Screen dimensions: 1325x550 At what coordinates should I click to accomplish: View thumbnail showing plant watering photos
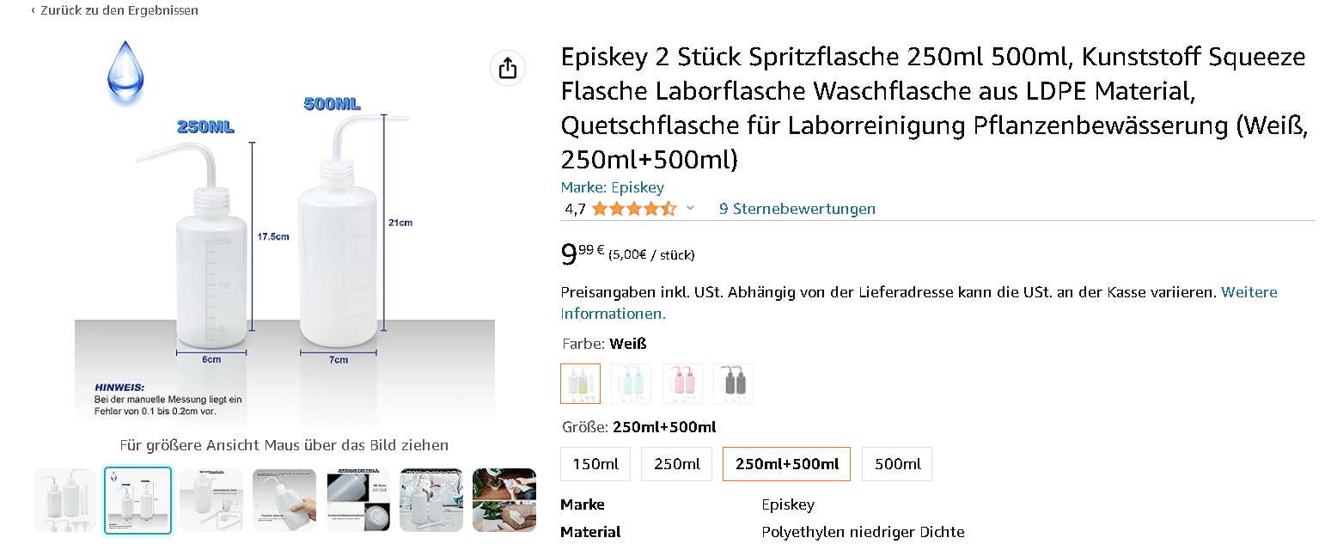504,500
